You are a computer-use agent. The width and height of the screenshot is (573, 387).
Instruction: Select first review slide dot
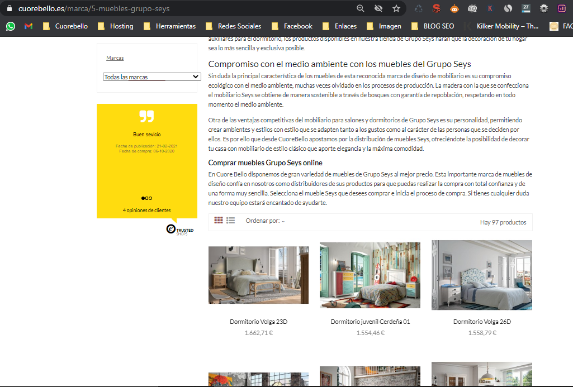point(143,198)
